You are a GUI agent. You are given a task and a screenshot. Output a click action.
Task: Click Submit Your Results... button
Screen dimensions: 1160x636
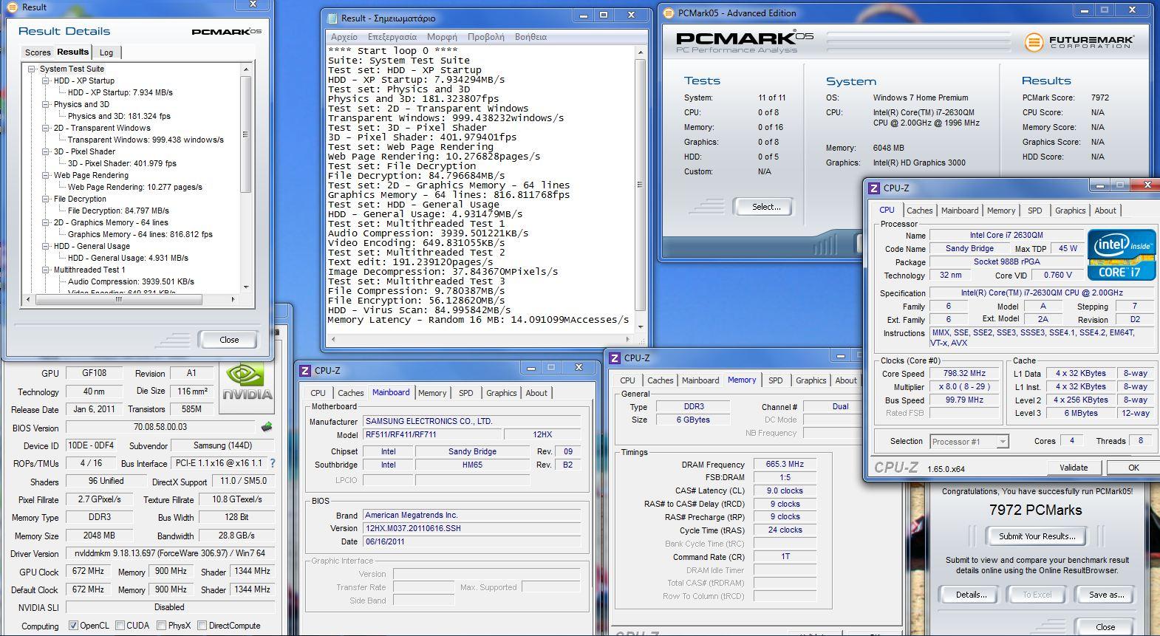pyautogui.click(x=1036, y=536)
